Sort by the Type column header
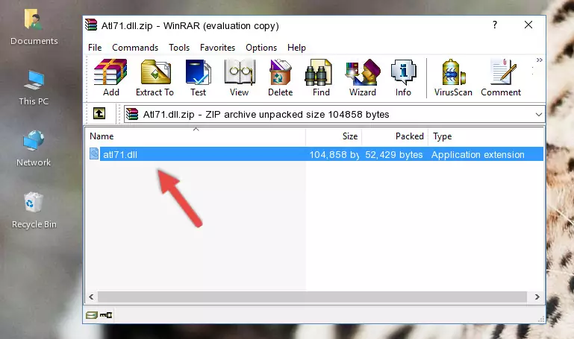Screen dimensions: 574x339 (x=485, y=136)
